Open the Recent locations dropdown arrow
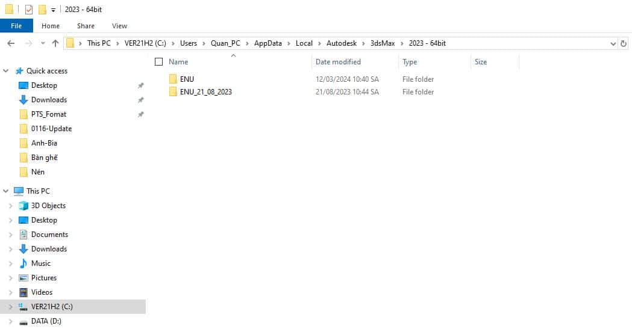 43,43
